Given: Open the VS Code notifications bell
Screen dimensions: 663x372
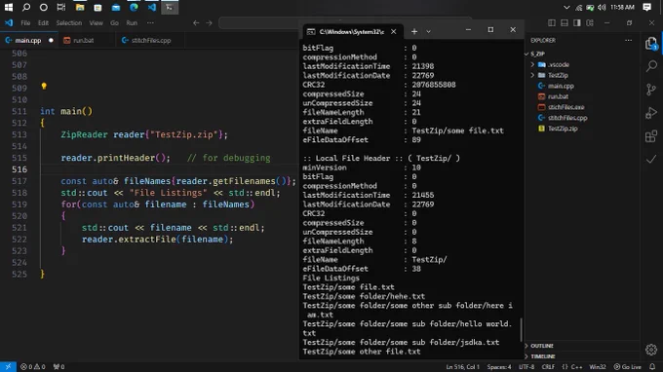Looking at the screenshot, I should coord(652,366).
